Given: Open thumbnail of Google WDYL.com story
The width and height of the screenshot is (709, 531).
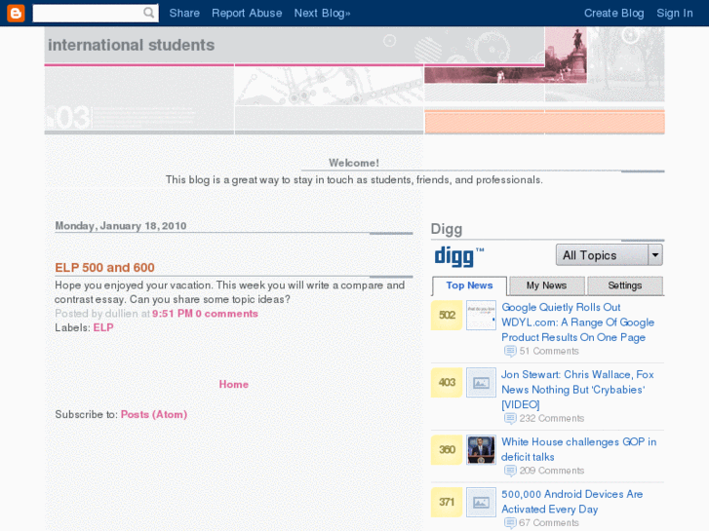Looking at the screenshot, I should click(481, 316).
